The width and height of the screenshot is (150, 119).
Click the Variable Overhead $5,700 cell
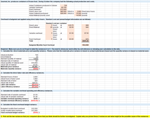(64, 7)
